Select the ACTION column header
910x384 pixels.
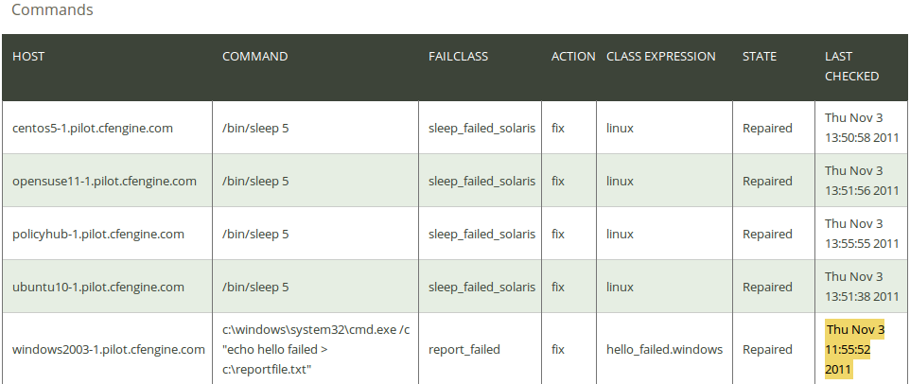tap(573, 56)
